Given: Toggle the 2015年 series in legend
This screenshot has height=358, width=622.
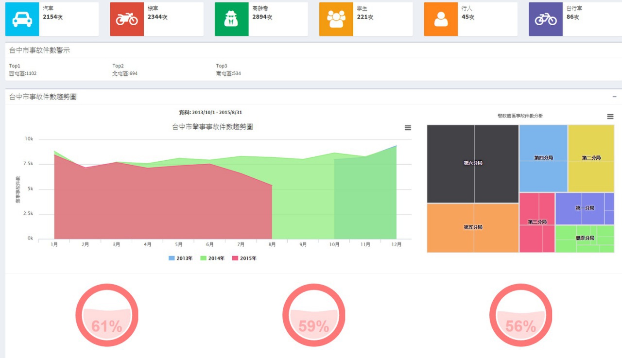Looking at the screenshot, I should coord(244,258).
